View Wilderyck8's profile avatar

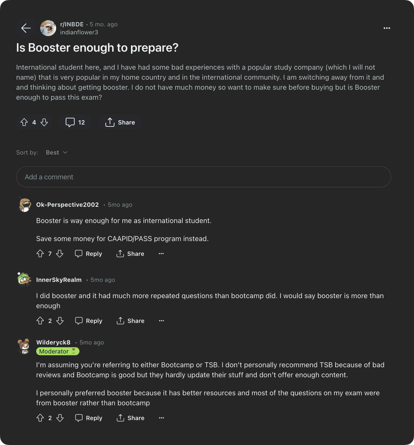(24, 346)
